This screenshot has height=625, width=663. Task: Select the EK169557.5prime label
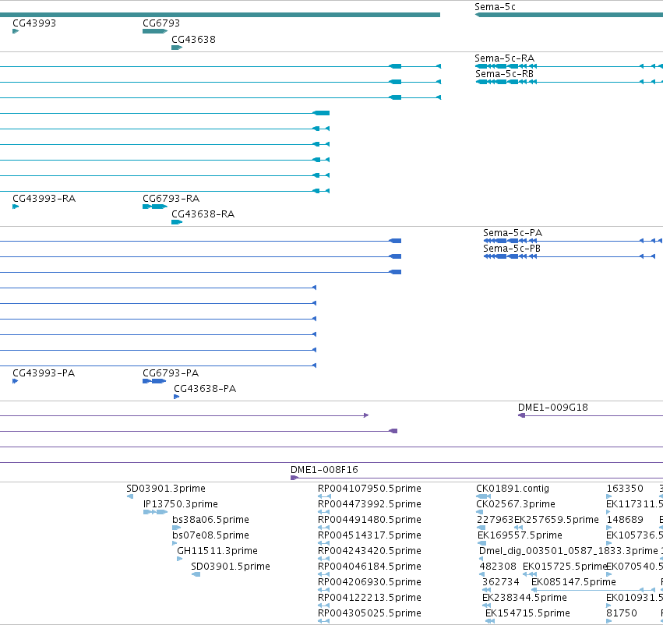tap(520, 535)
